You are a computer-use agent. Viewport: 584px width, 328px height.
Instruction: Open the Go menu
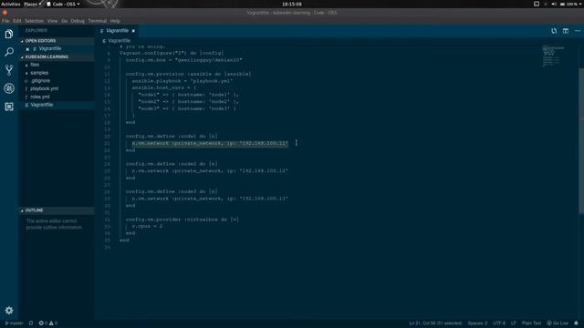(65, 21)
